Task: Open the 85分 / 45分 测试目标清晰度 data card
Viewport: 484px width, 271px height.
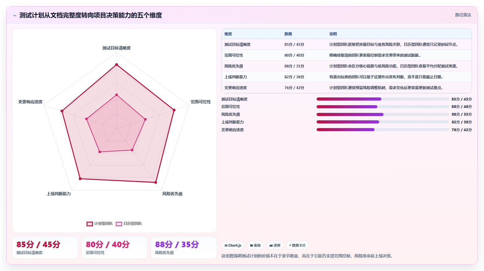Action: pos(45,247)
